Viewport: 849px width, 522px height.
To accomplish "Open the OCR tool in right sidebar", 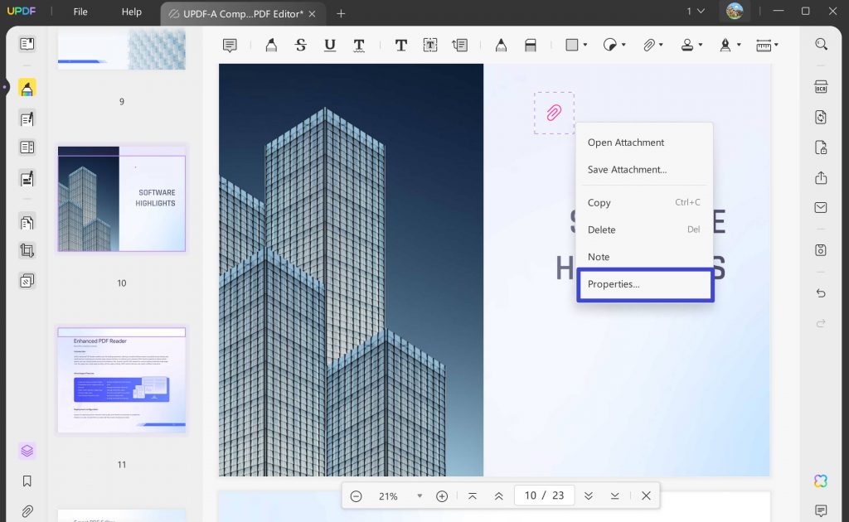I will tap(821, 87).
